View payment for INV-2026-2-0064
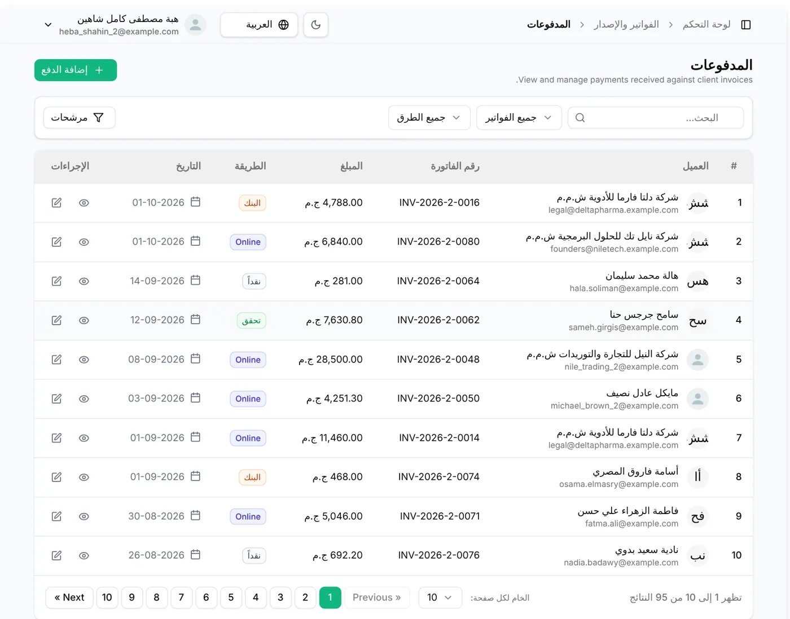Screen dimensions: 790x619 (x=84, y=281)
